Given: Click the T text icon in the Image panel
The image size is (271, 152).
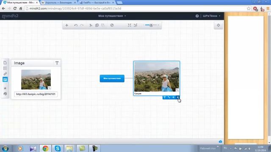Looking at the screenshot, I should [x=57, y=63].
